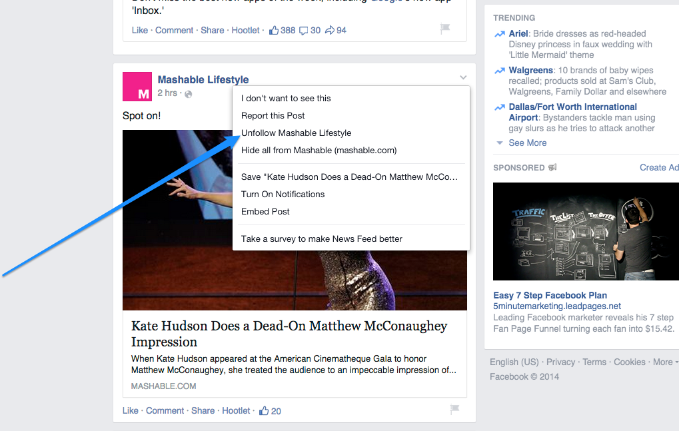
Task: Open the More footer dropdown
Action: [665, 362]
